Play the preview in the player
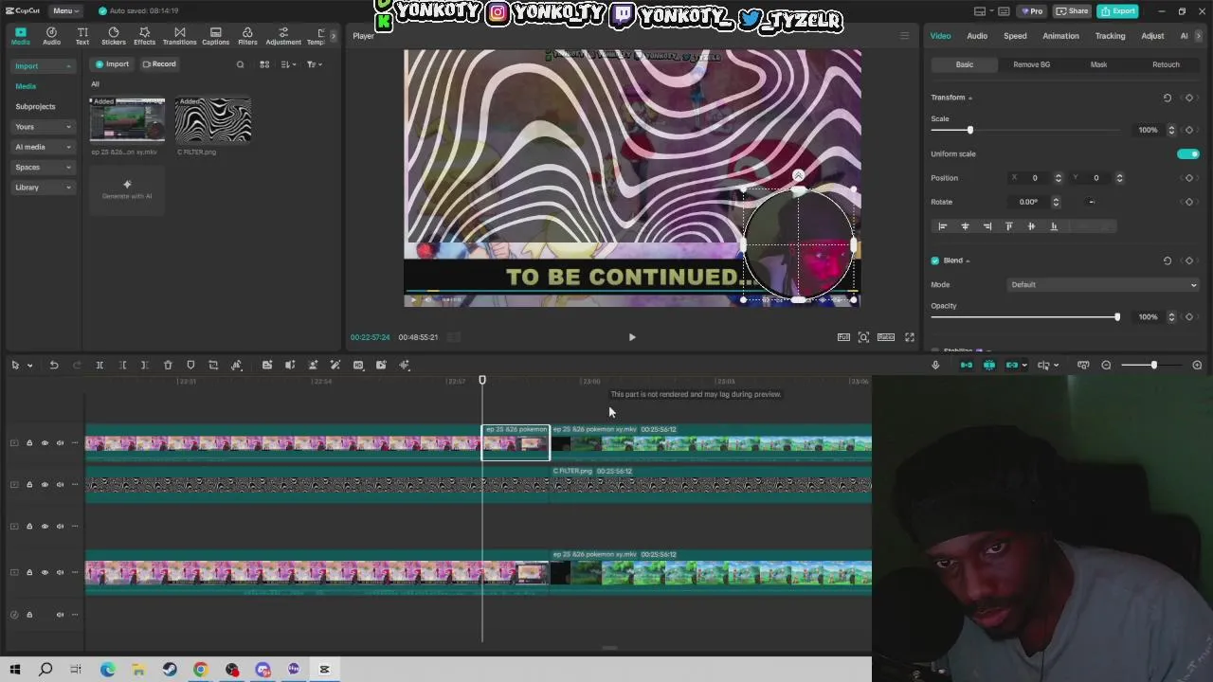1213x682 pixels. [x=632, y=337]
